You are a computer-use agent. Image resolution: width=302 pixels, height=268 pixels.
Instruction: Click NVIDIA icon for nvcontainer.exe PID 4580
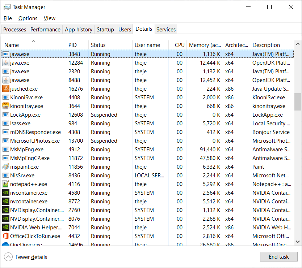(x=6, y=193)
